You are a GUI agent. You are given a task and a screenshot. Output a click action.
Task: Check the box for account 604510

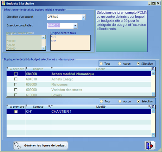16,79
